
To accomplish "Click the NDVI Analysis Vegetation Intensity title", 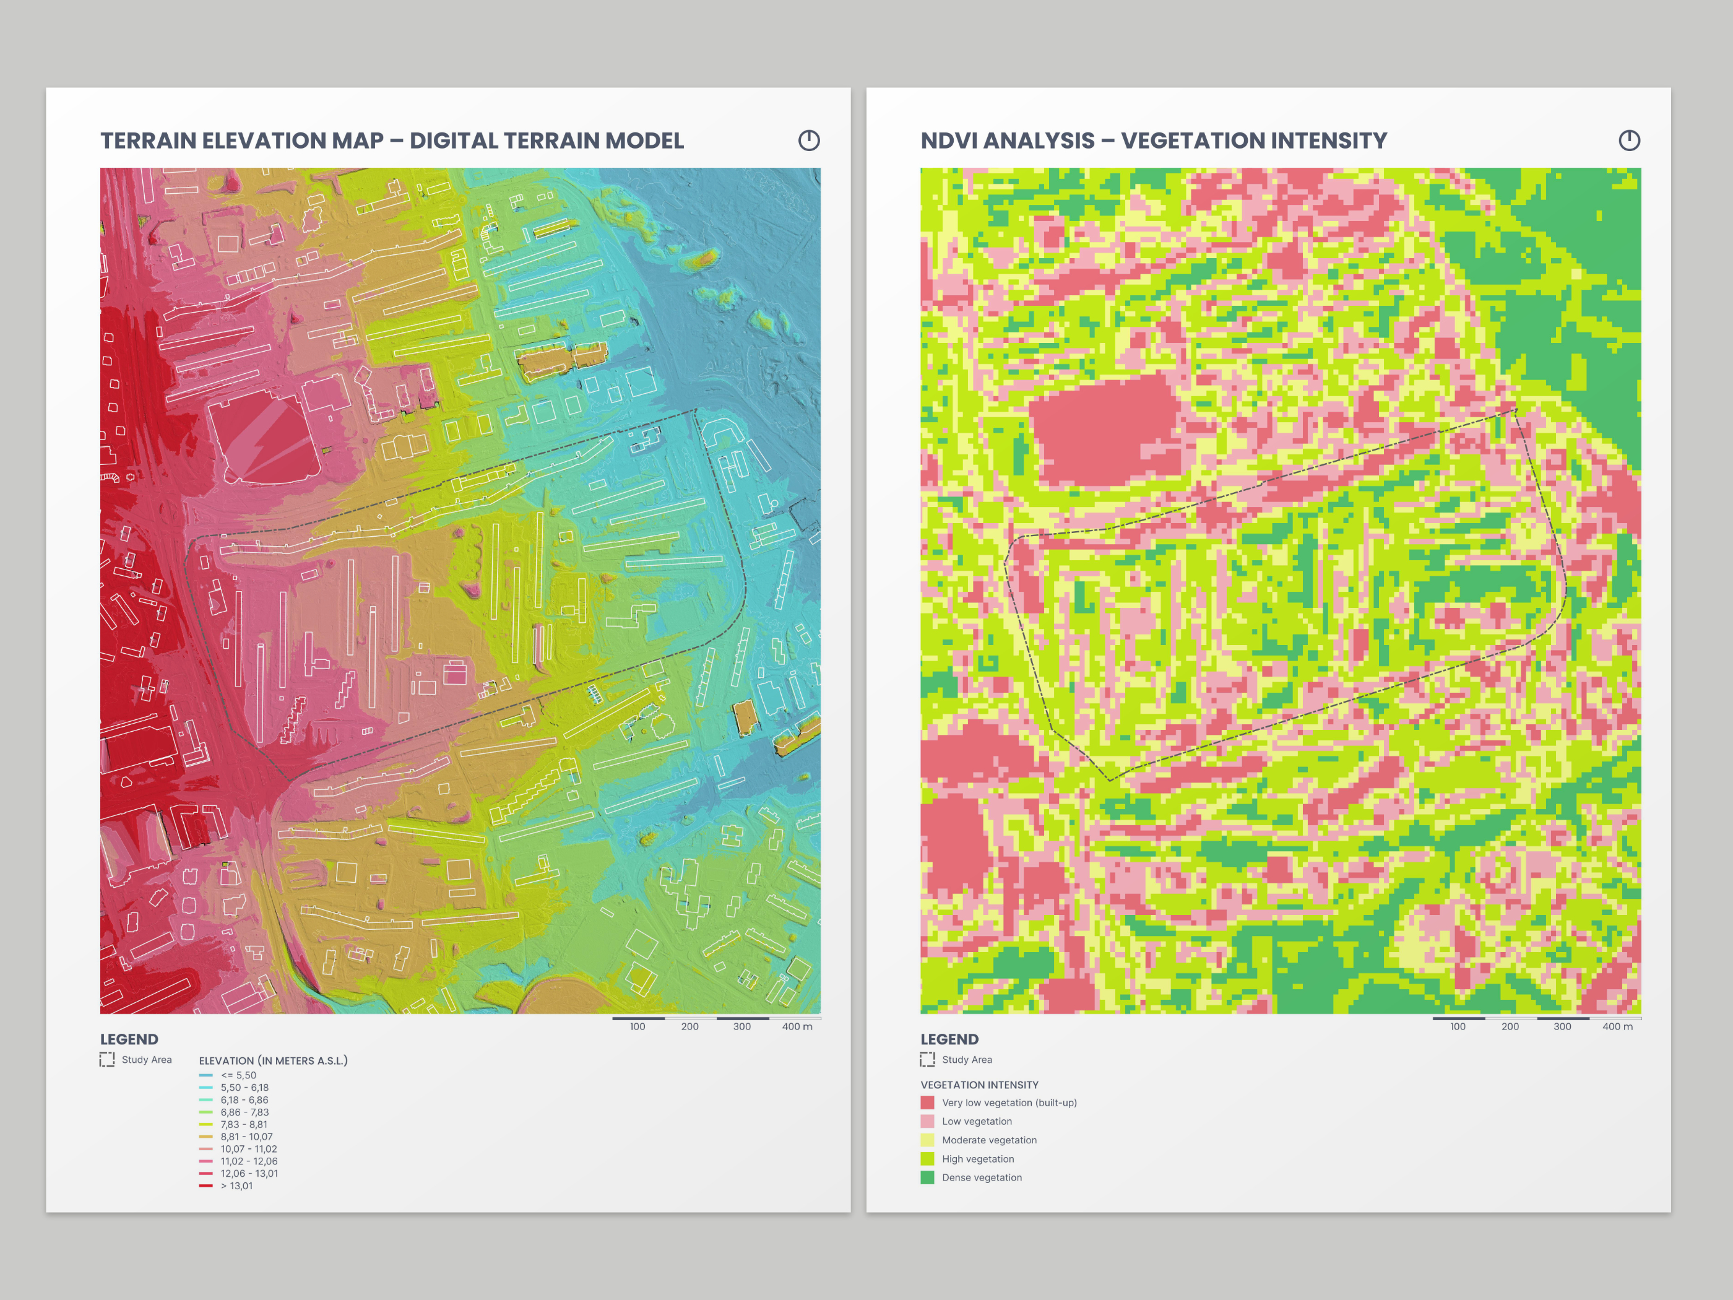I will [1153, 141].
